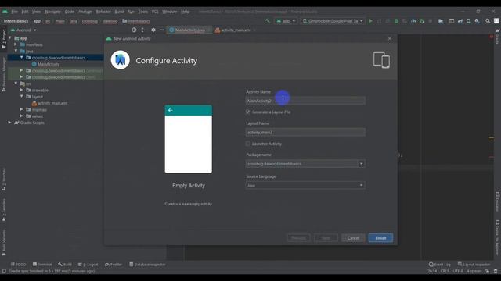Click the quick access icon in status bar corner

tap(4, 271)
